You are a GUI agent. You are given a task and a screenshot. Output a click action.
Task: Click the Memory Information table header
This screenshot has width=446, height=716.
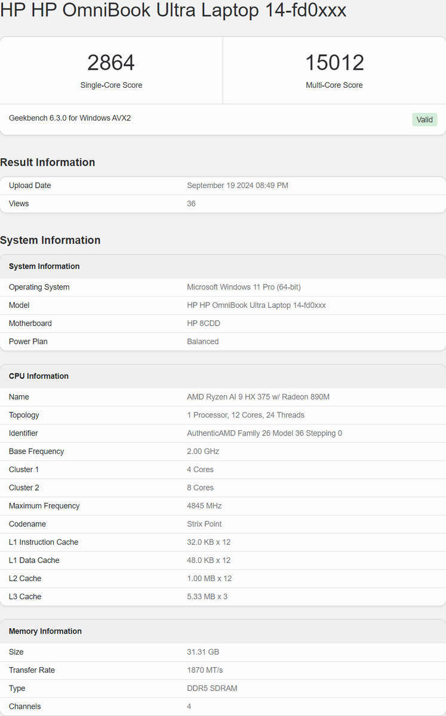pos(223,631)
